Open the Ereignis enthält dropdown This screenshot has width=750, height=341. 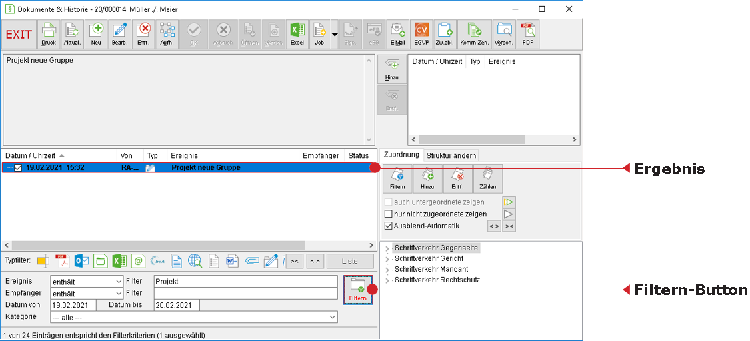tap(87, 282)
